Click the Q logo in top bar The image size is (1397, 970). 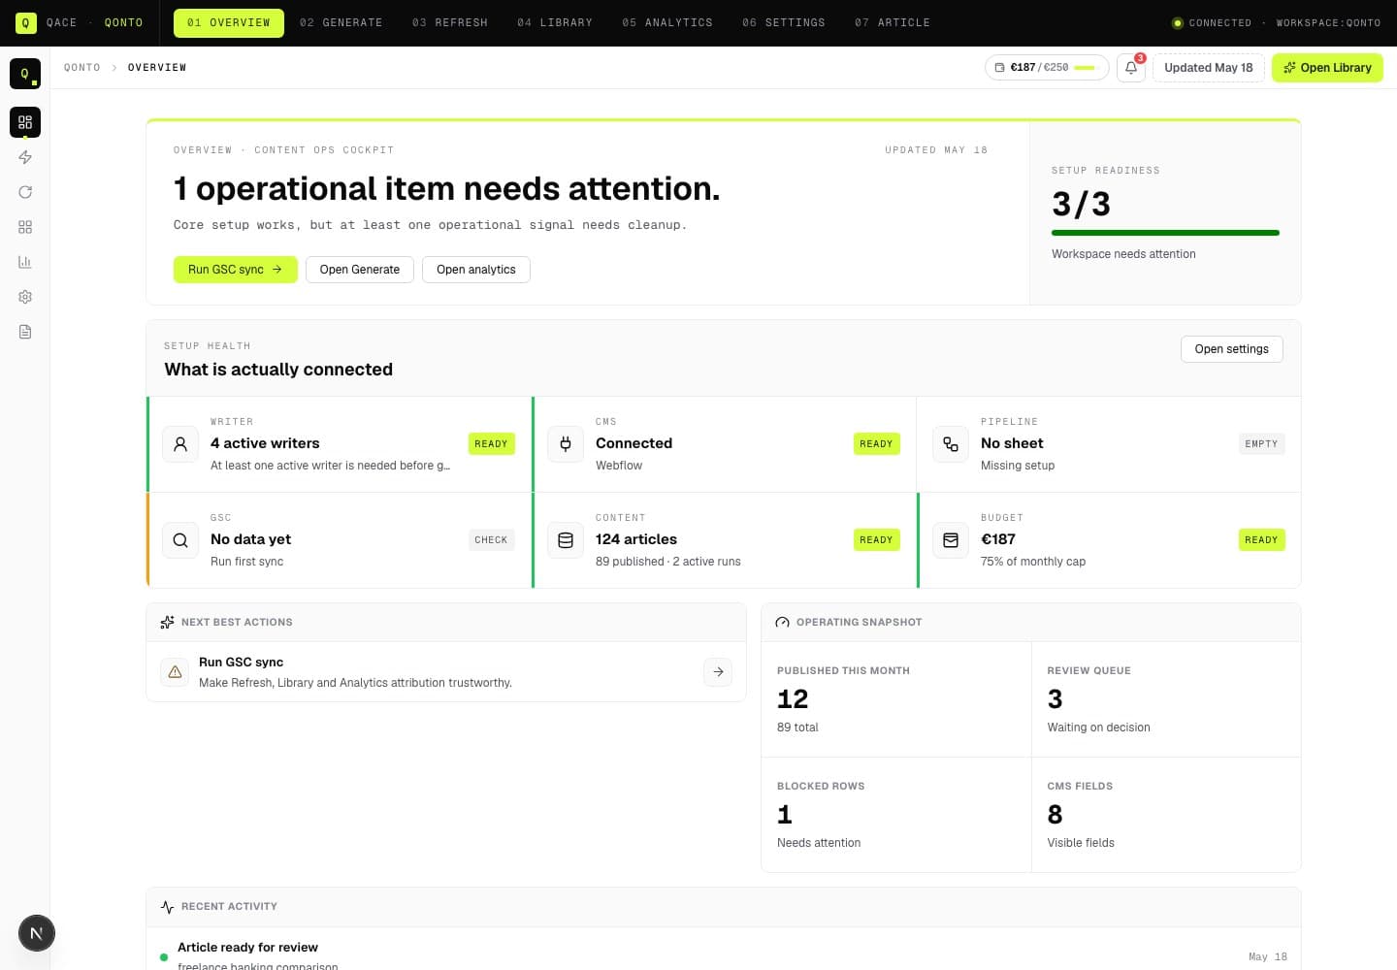[26, 22]
